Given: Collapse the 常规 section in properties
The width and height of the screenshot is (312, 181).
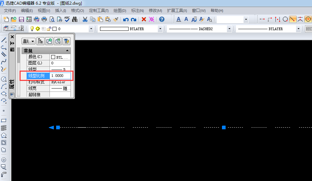Looking at the screenshot, I should pos(67,51).
